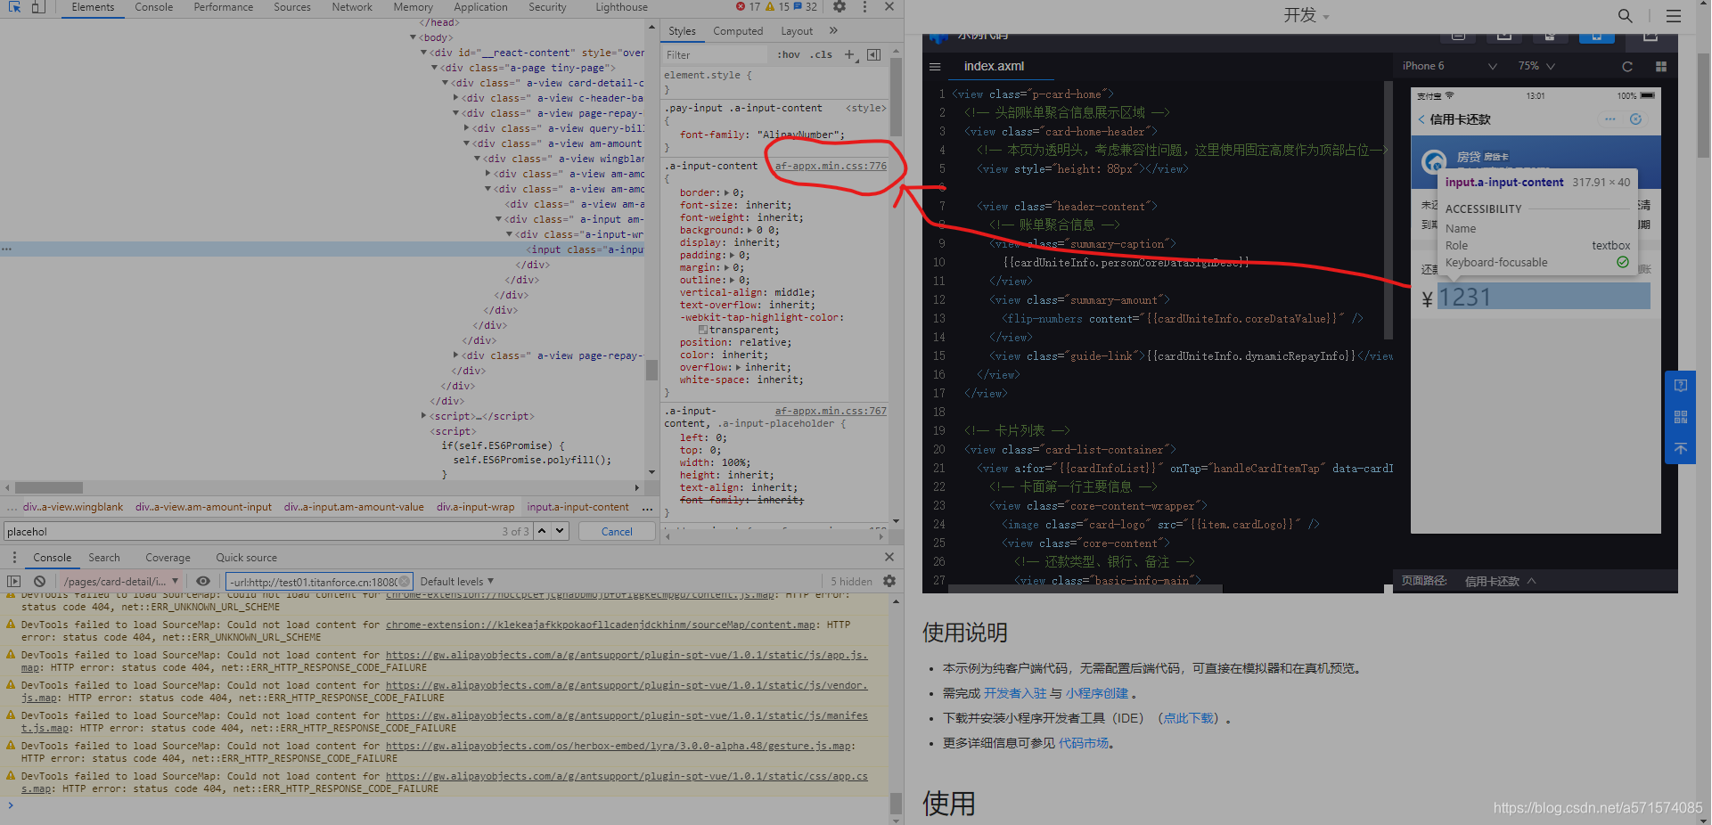Image resolution: width=1712 pixels, height=825 pixels.
Task: Open the iPhone 6 device dropdown
Action: click(x=1449, y=66)
